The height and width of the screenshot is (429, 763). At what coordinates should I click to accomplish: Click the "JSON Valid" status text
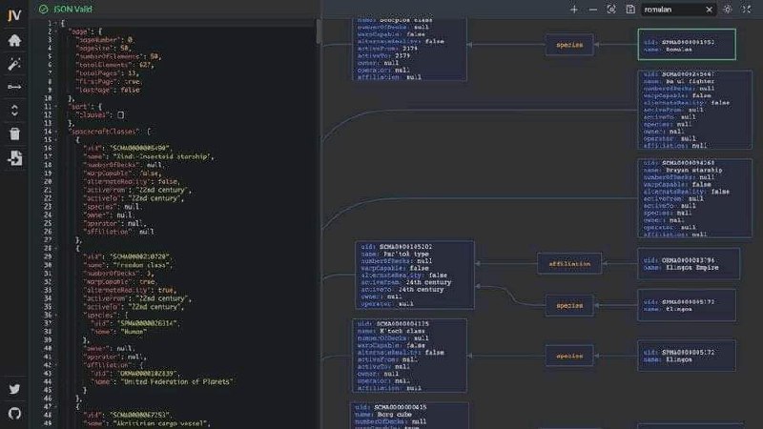click(73, 9)
